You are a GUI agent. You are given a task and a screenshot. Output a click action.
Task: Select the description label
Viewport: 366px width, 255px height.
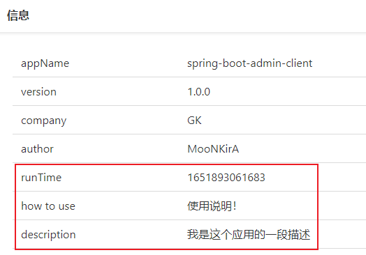coord(48,235)
